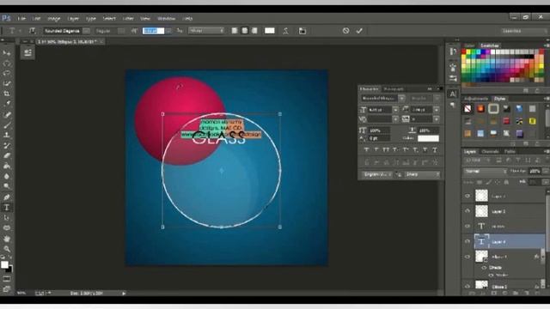Select the Clone Stamp tool
This screenshot has width=550, height=309.
point(7,135)
